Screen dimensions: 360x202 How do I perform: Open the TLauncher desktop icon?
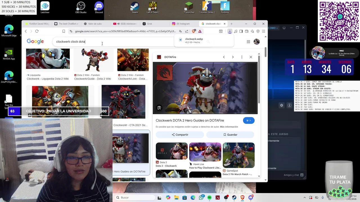(x=189, y=8)
